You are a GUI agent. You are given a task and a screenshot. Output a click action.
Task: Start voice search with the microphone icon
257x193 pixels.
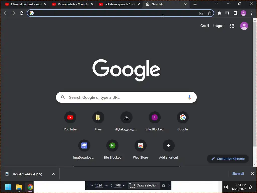tap(189, 97)
